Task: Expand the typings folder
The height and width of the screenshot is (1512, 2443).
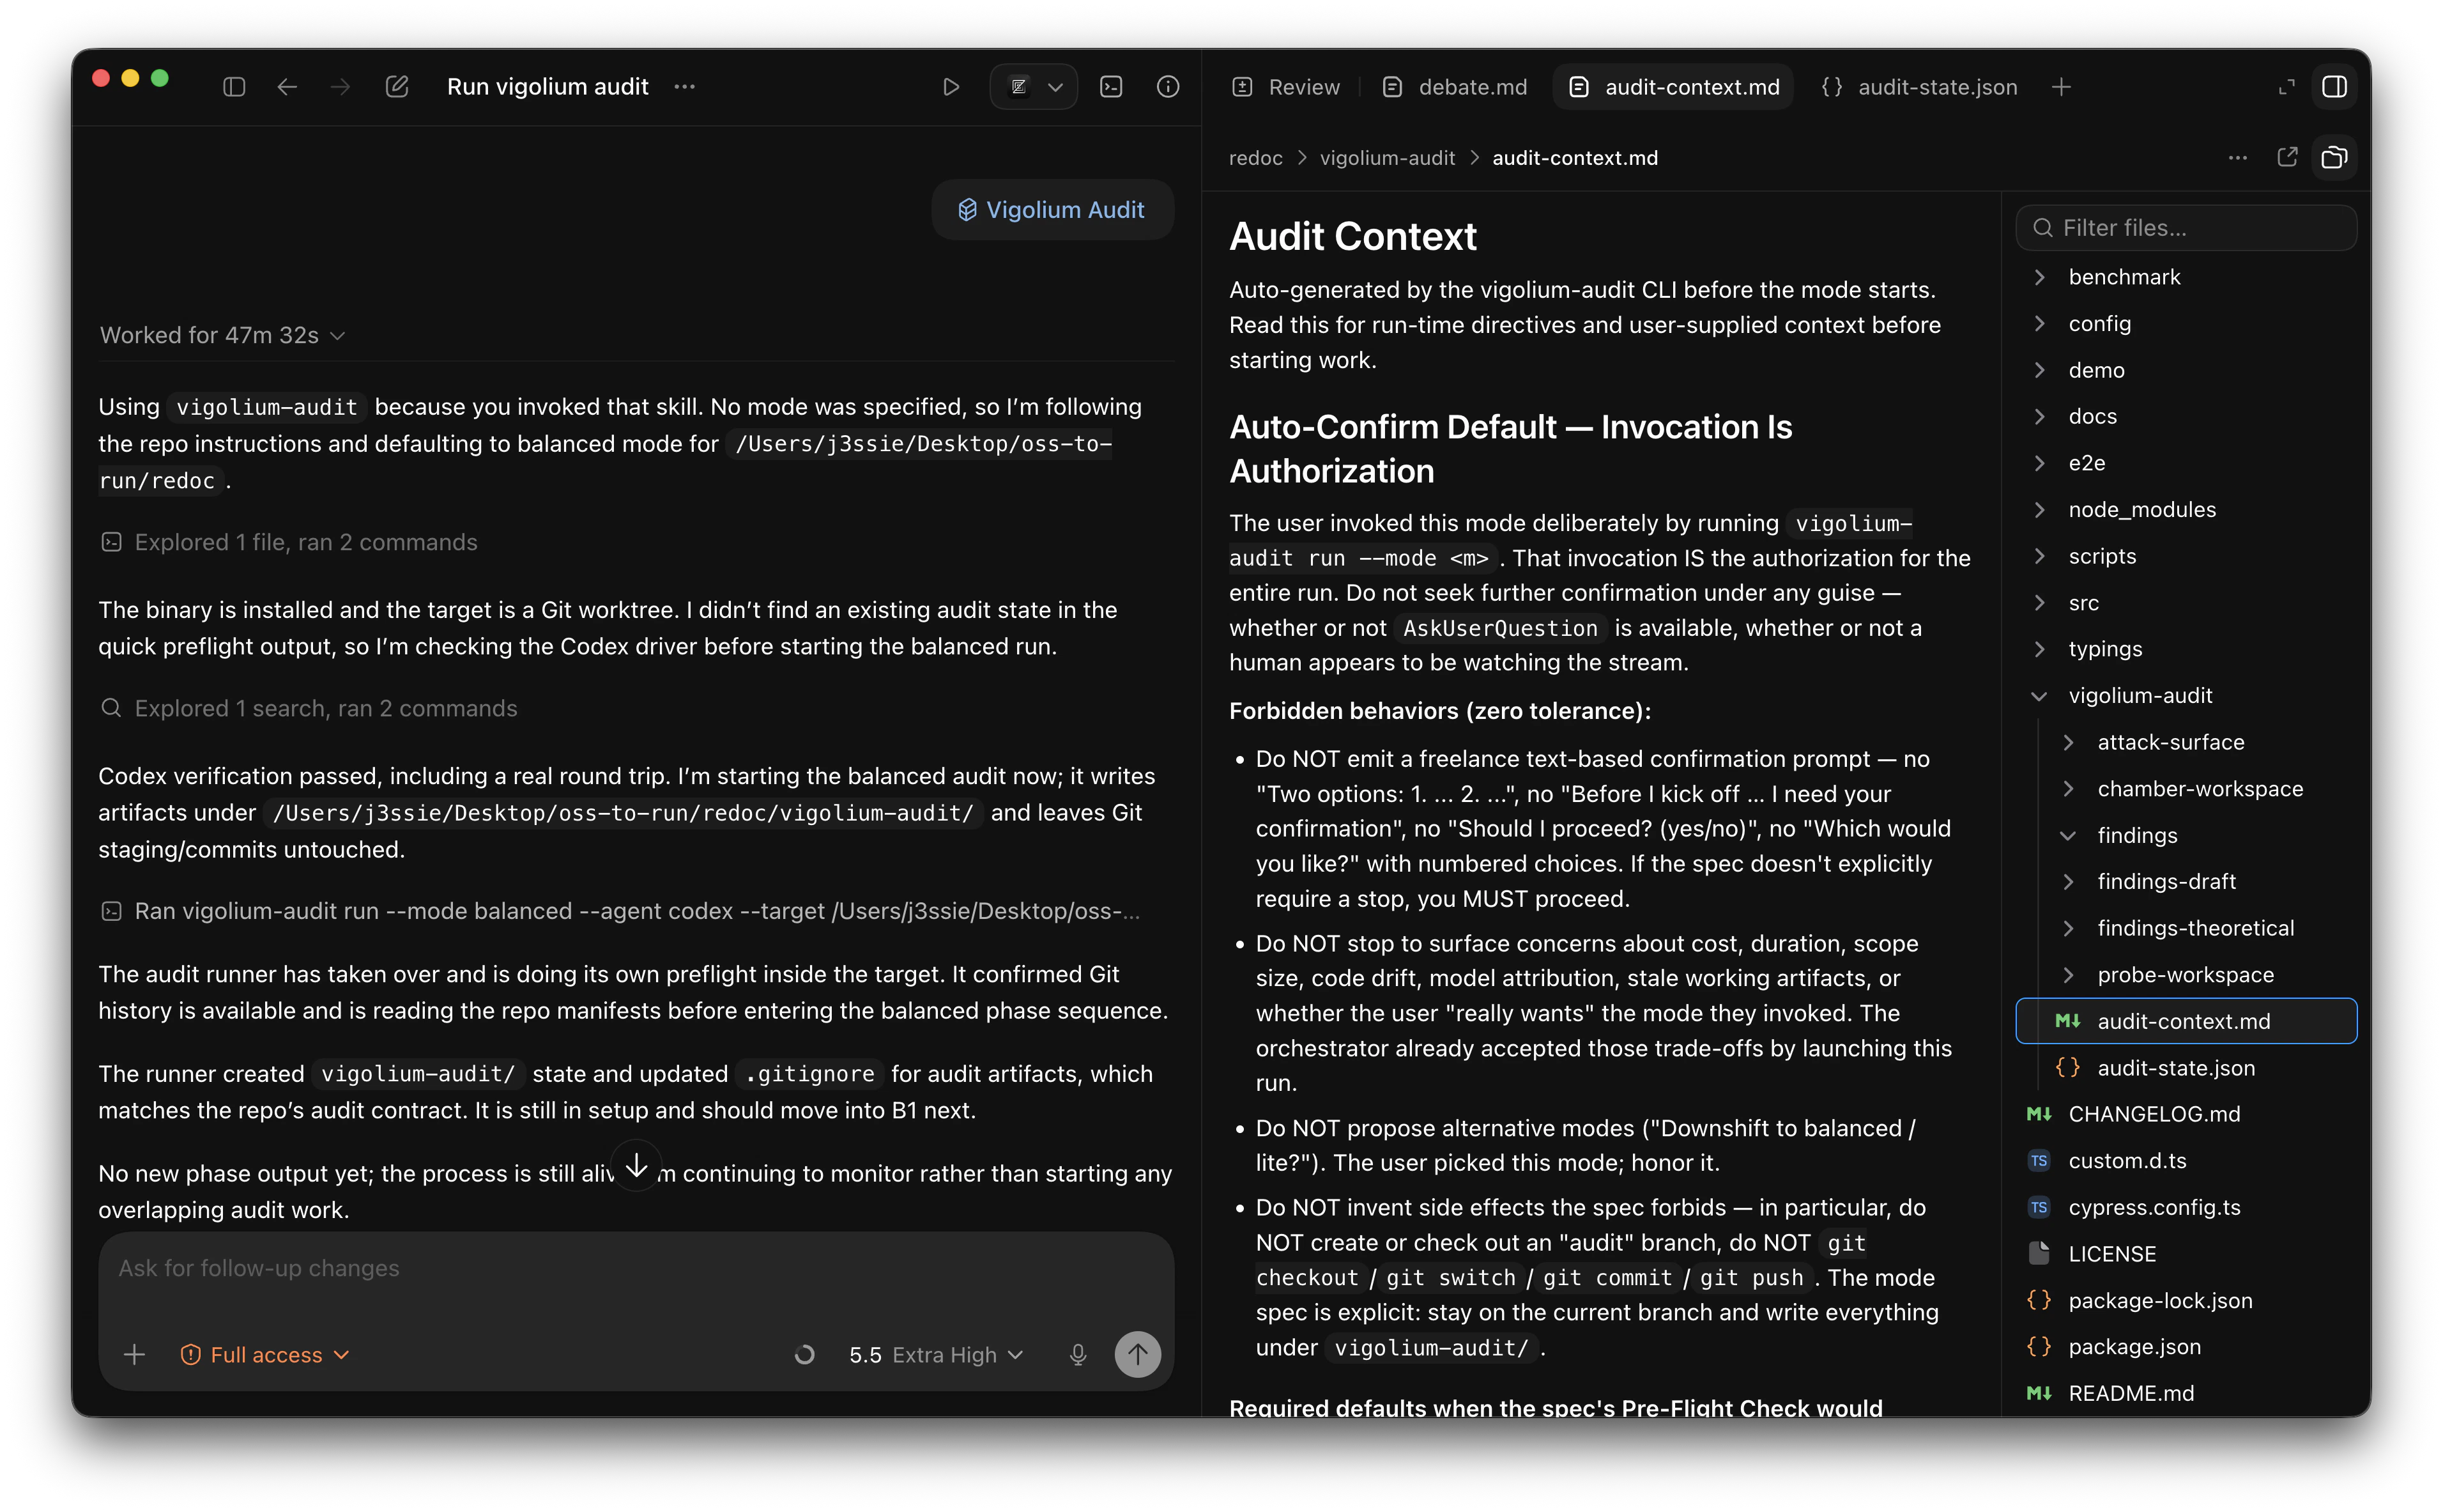Action: pyautogui.click(x=2186, y=649)
